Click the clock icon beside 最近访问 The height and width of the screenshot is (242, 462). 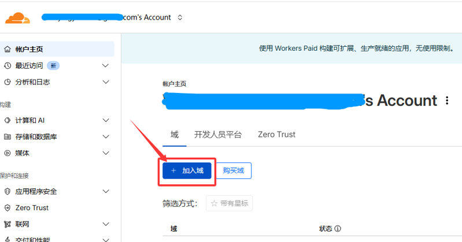click(8, 65)
